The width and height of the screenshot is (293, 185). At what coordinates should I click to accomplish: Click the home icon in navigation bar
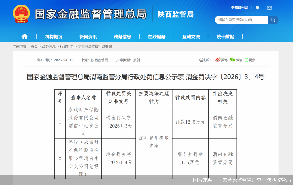tap(24, 36)
